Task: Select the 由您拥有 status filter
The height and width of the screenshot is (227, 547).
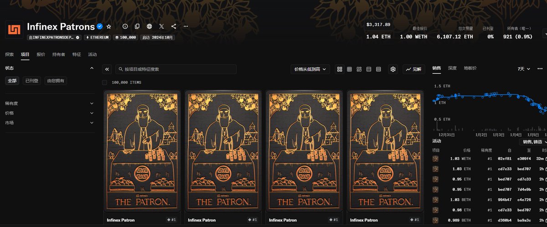Action: (56, 81)
